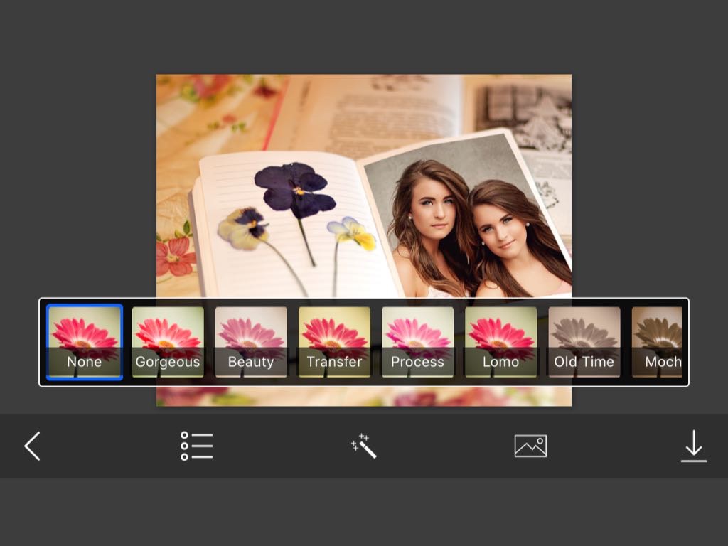The image size is (728, 546).
Task: Open the frame list icon
Action: [196, 446]
